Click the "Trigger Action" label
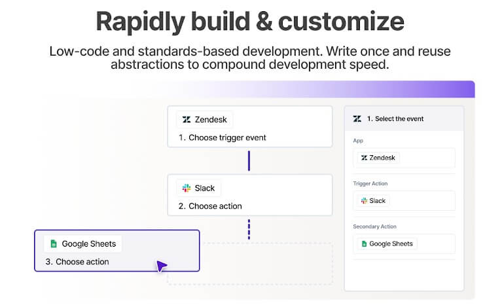Image resolution: width=500 pixels, height=307 pixels. pyautogui.click(x=370, y=184)
